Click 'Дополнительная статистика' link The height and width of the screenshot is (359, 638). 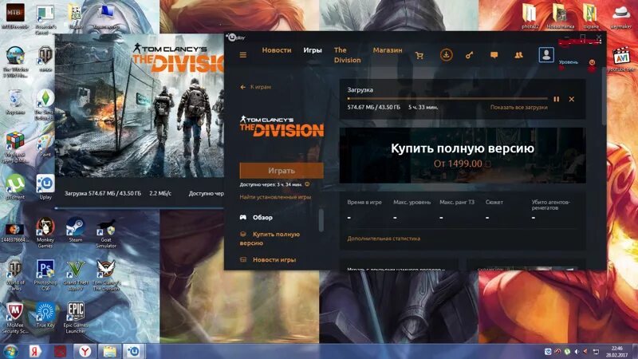point(384,239)
